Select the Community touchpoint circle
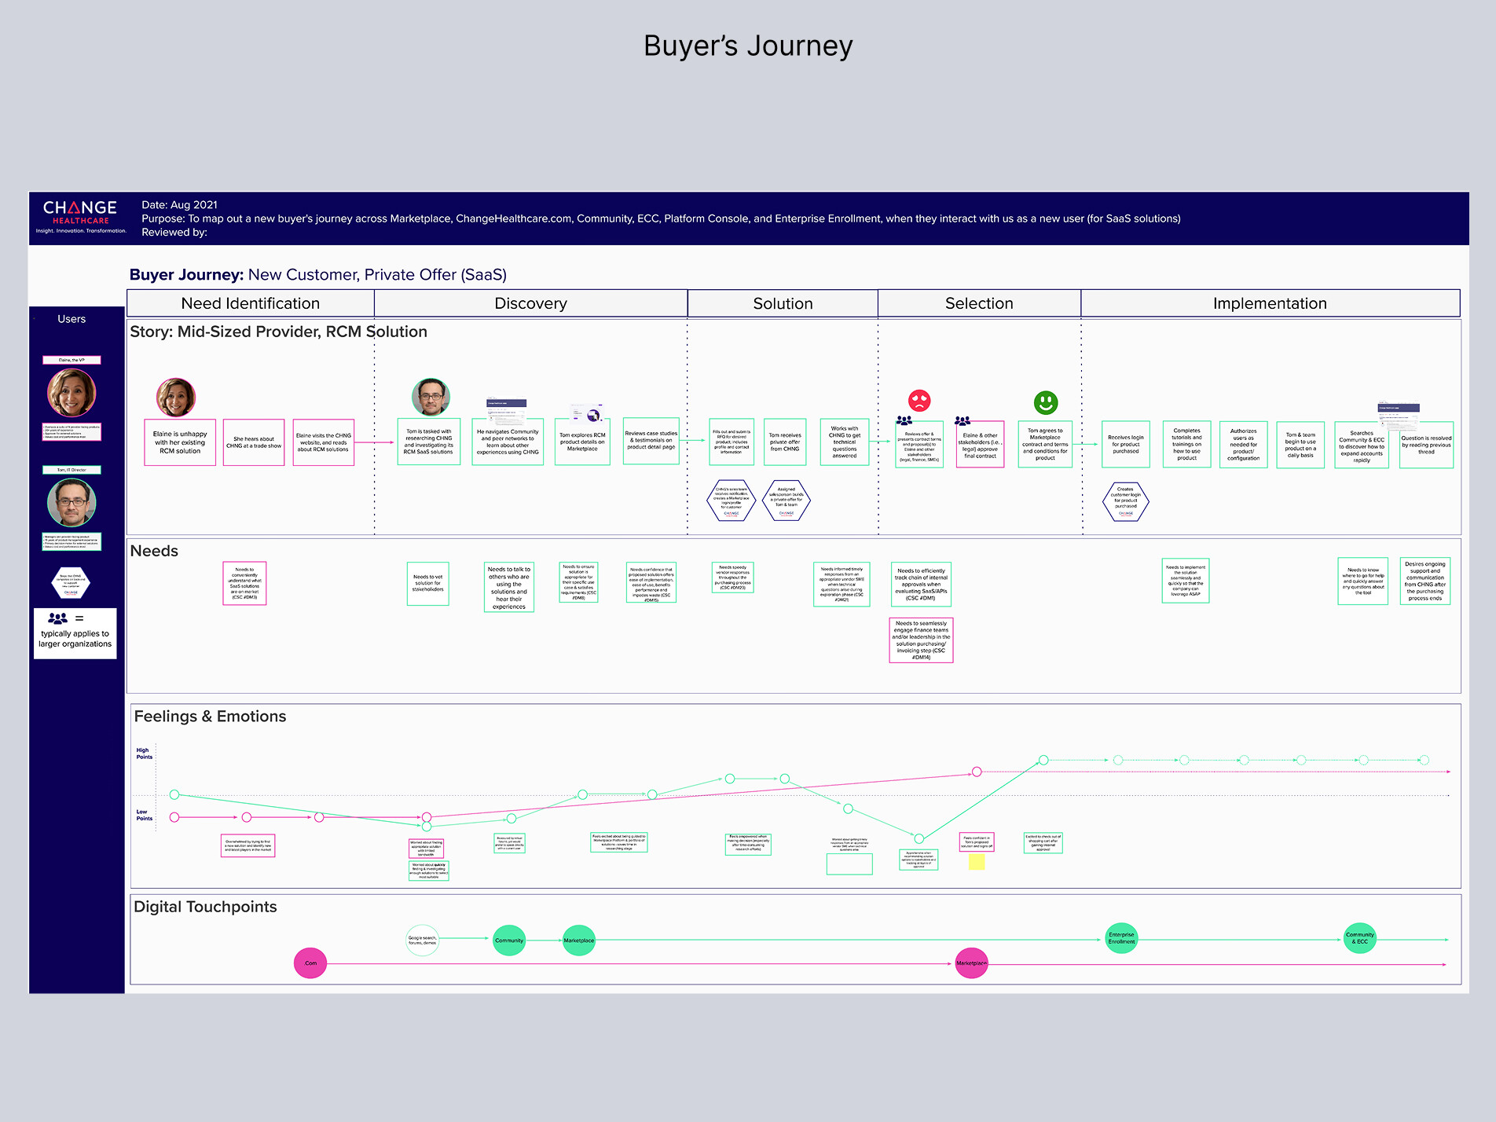Viewport: 1496px width, 1122px height. coord(509,940)
